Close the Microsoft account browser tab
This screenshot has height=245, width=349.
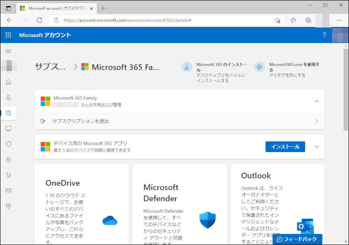(91, 9)
